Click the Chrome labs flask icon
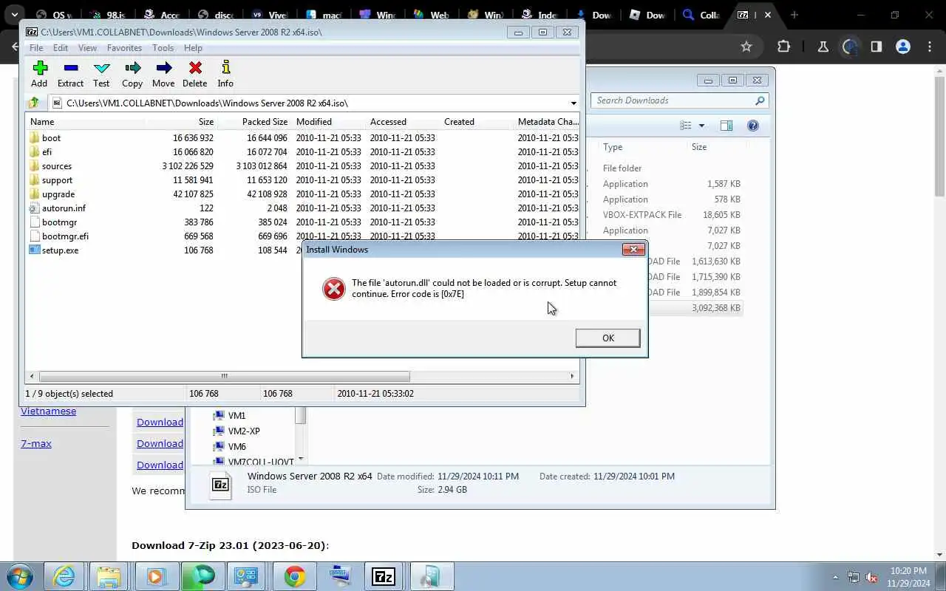 823,47
